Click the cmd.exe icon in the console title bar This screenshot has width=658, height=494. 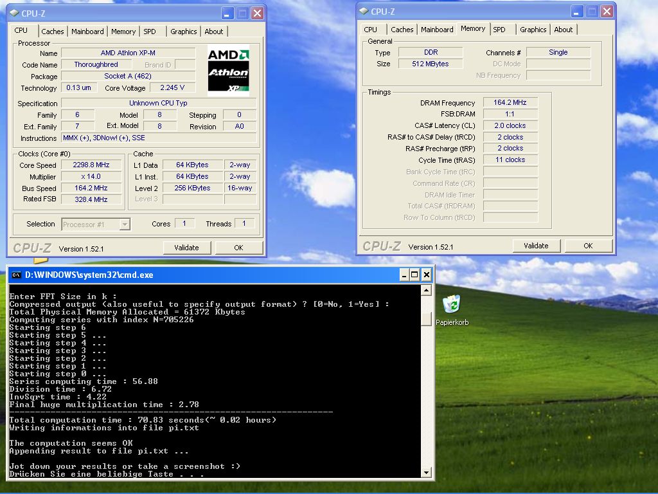click(16, 275)
